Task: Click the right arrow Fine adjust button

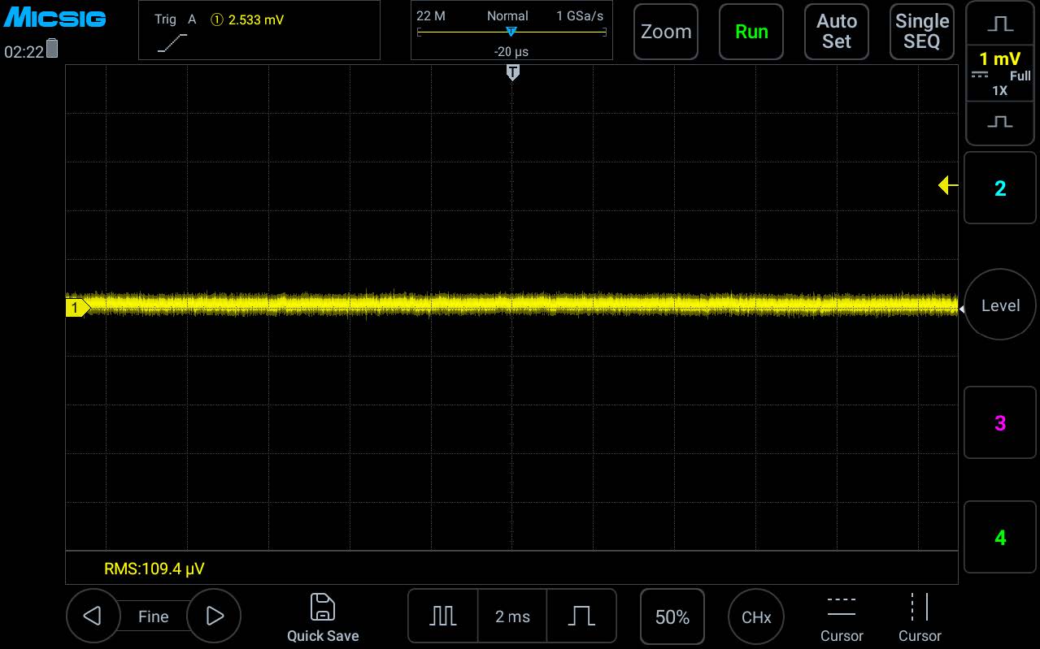Action: 214,617
